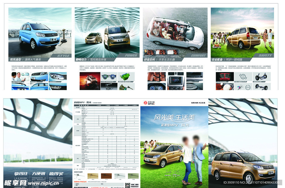
Task: Click the SAFETY label
Action: (265, 55)
